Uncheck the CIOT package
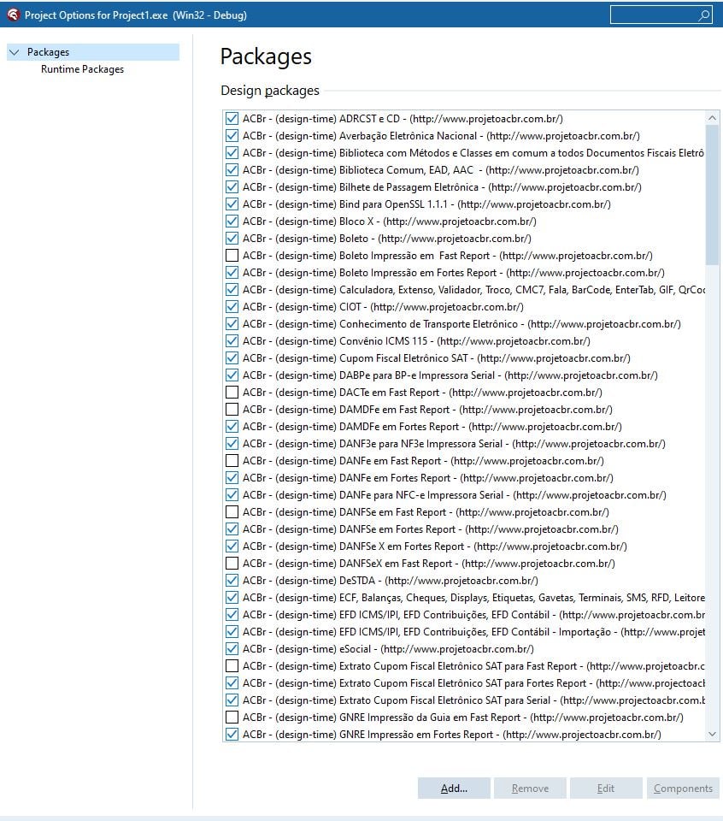The image size is (723, 821). click(x=232, y=307)
